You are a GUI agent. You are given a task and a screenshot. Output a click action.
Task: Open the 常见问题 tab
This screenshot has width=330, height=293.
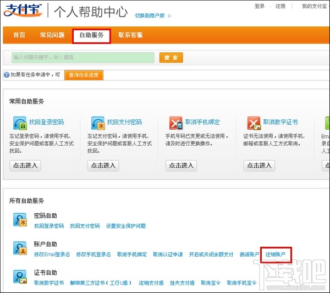(x=52, y=35)
